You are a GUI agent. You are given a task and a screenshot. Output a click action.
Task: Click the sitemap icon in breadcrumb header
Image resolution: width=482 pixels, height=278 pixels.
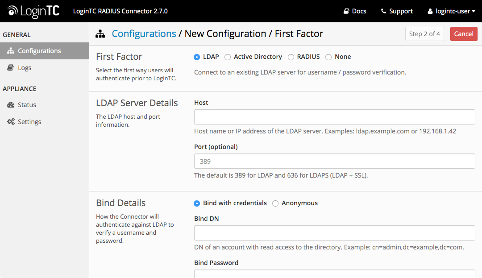(x=100, y=34)
